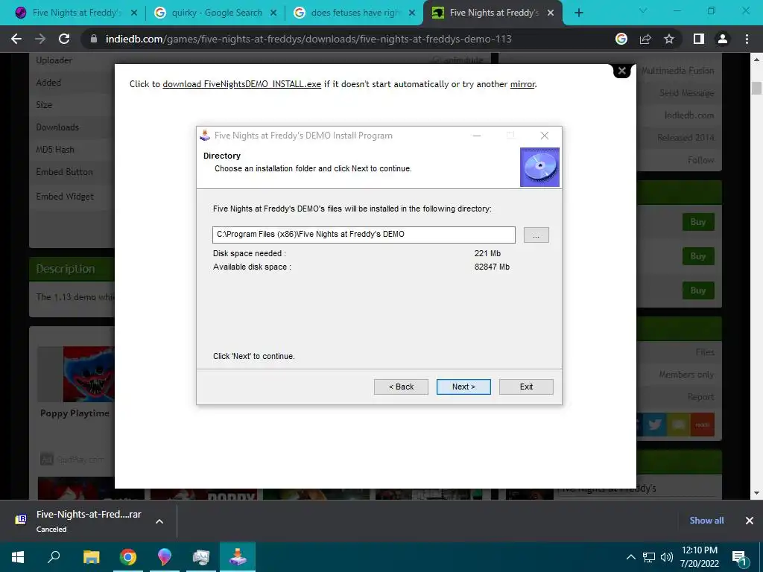
Task: Click the forward navigation arrow
Action: (x=40, y=39)
